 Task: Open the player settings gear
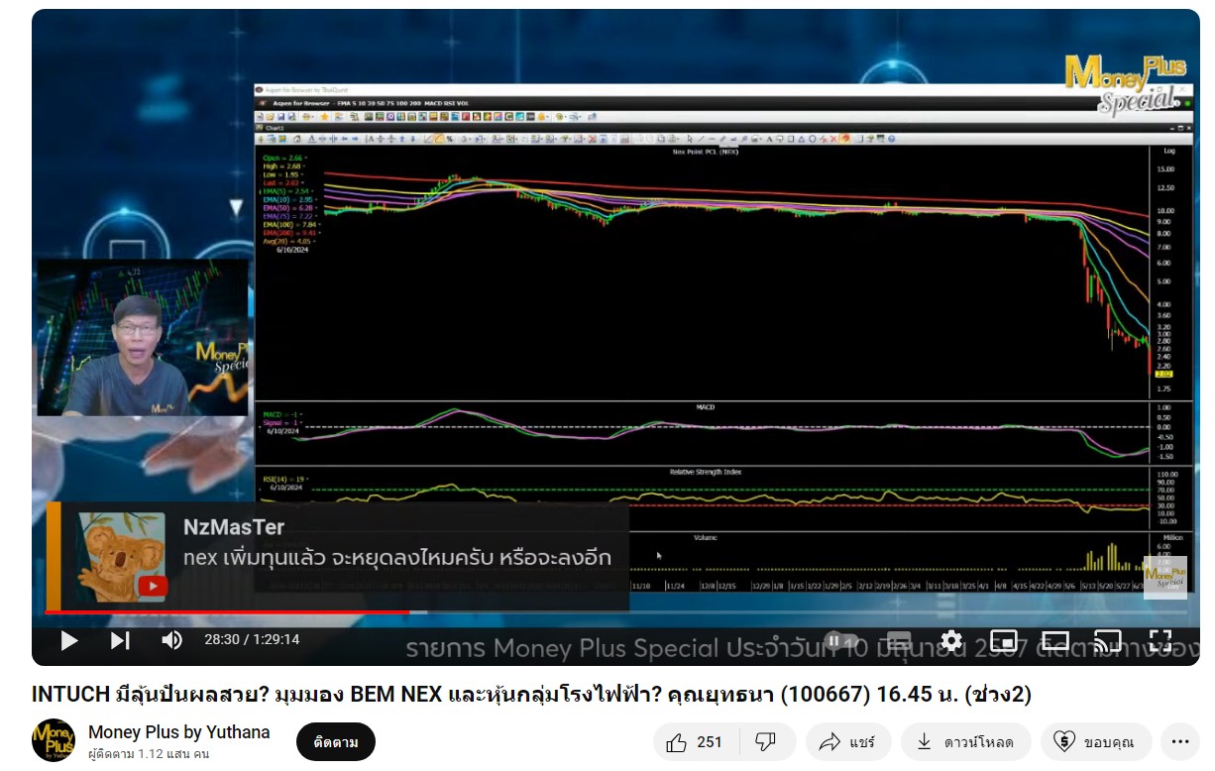click(951, 640)
